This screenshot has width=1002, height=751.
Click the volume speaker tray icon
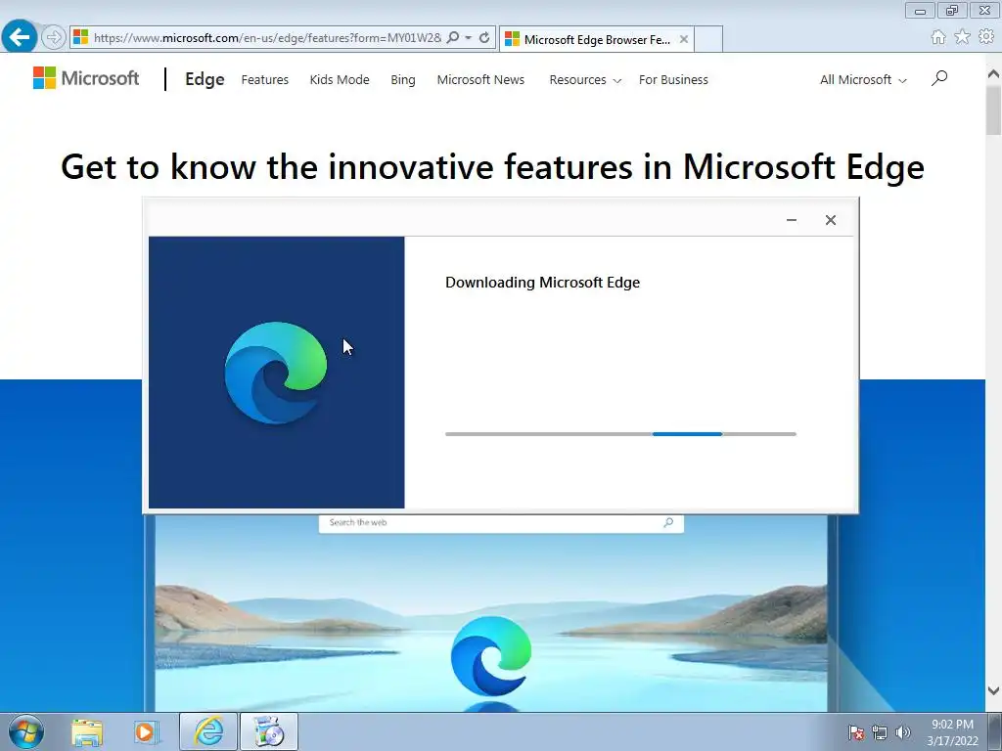[902, 733]
